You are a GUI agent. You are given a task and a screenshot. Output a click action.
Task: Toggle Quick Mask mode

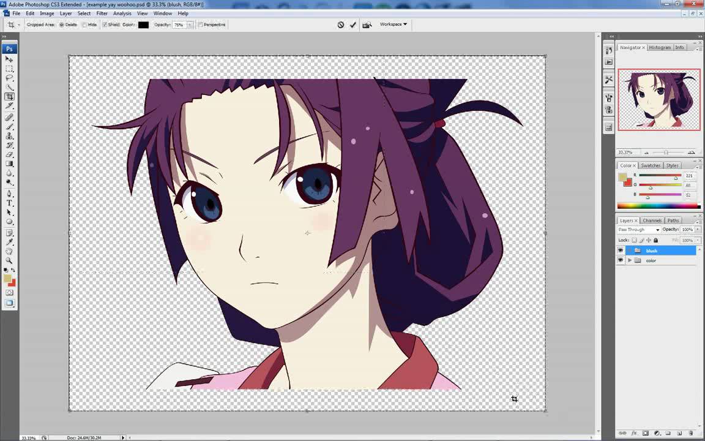pyautogui.click(x=9, y=293)
